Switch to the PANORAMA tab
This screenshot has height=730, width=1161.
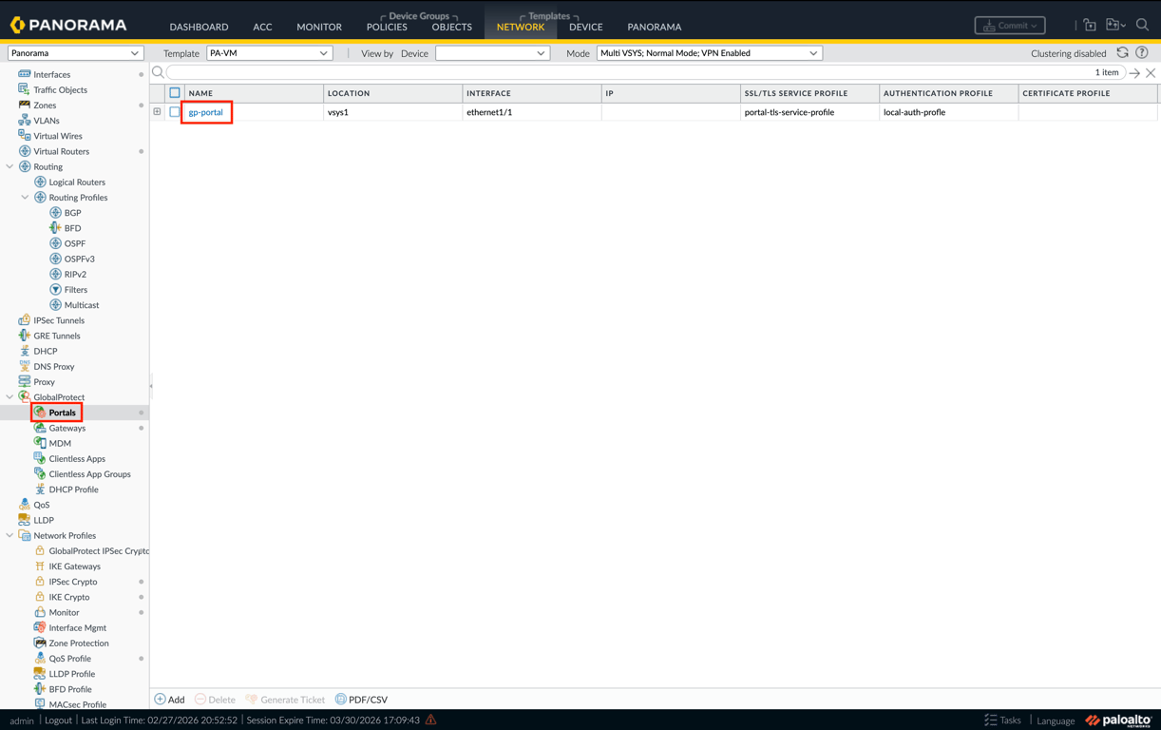click(x=655, y=27)
